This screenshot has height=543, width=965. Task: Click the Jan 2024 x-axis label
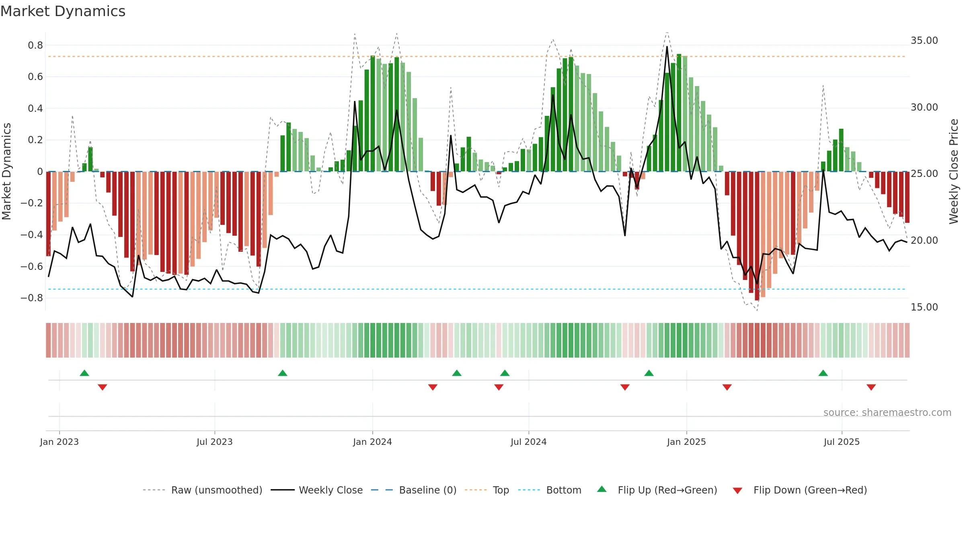[x=373, y=442]
